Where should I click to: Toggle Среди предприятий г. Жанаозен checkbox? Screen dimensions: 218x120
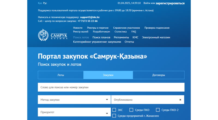[114, 116]
